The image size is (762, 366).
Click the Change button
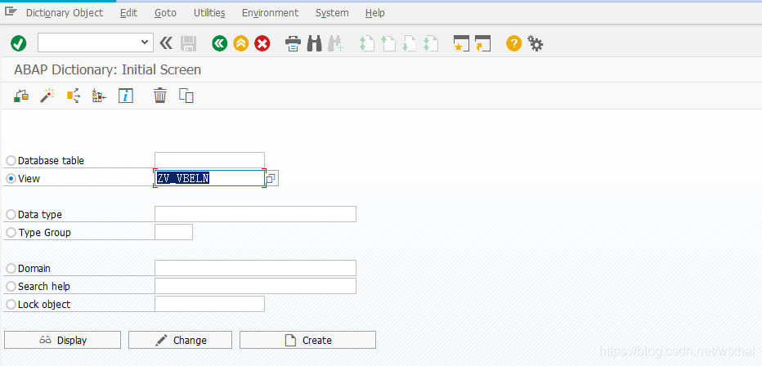click(181, 340)
